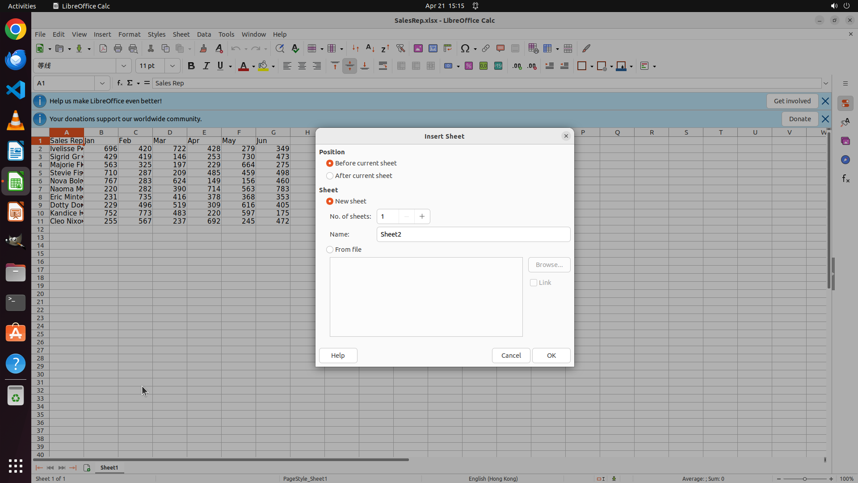Click the Function Wizard icon in the formula bar
858x483 pixels.
(119, 83)
